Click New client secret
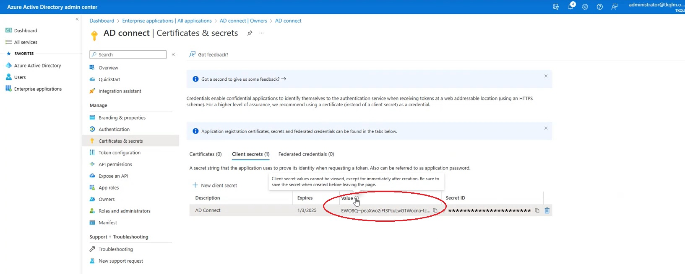685x274 pixels. [215, 185]
